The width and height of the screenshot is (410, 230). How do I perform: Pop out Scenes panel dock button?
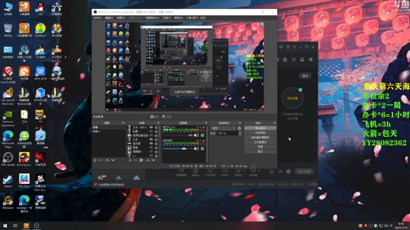coord(124,123)
